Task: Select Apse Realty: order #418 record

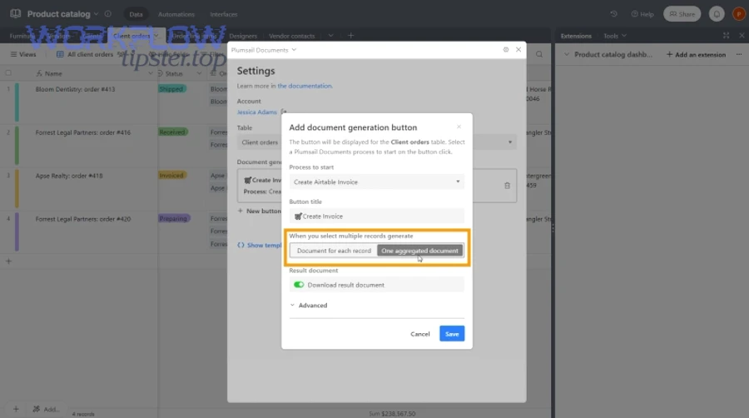Action: [69, 176]
